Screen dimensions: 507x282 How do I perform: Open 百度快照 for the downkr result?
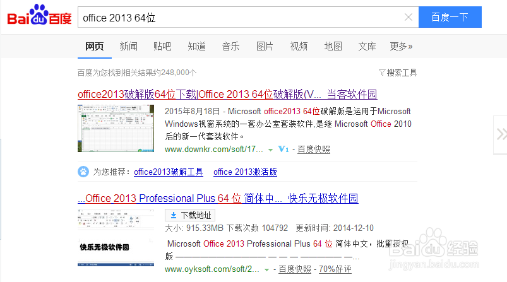click(314, 150)
